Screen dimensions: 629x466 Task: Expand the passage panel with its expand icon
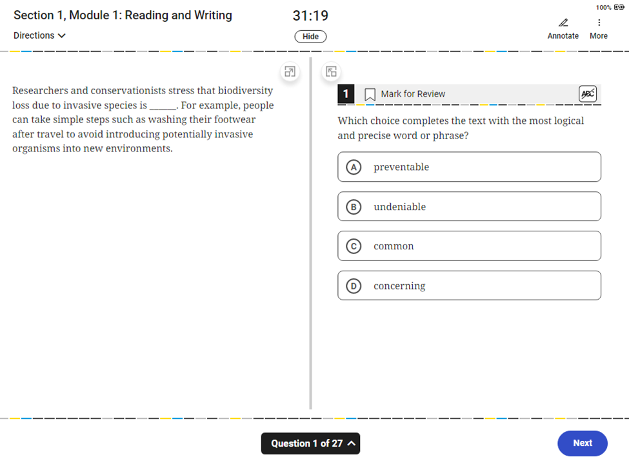click(x=290, y=72)
